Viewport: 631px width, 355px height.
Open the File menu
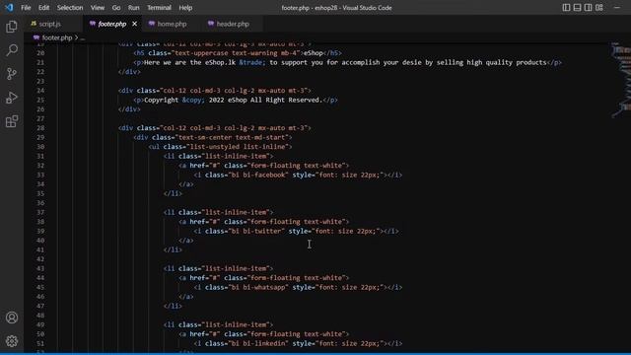point(26,8)
